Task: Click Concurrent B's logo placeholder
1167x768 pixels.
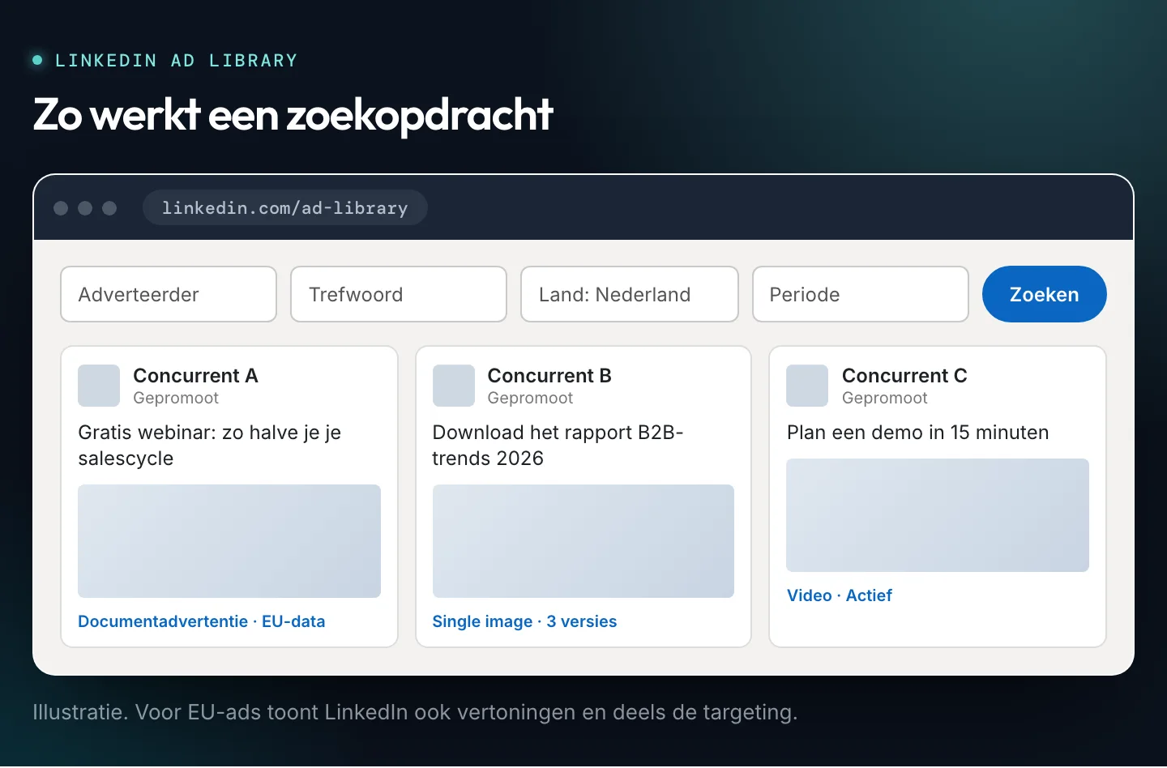Action: click(454, 386)
